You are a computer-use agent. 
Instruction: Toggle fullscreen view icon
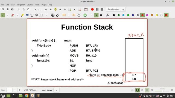pos(86,10)
